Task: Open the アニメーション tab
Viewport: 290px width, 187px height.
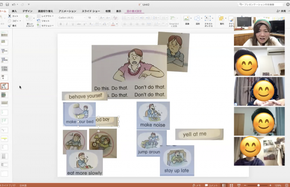Action: (x=67, y=11)
